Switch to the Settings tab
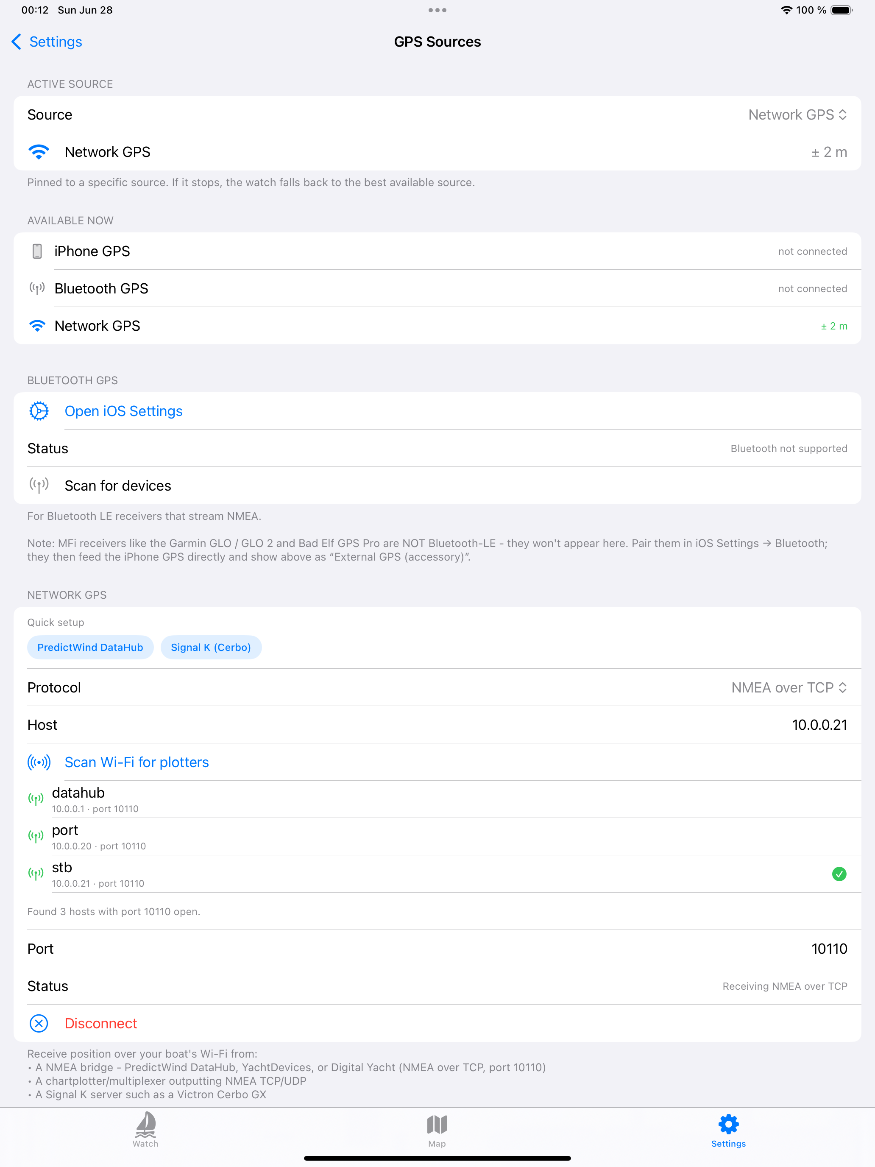 click(728, 1130)
